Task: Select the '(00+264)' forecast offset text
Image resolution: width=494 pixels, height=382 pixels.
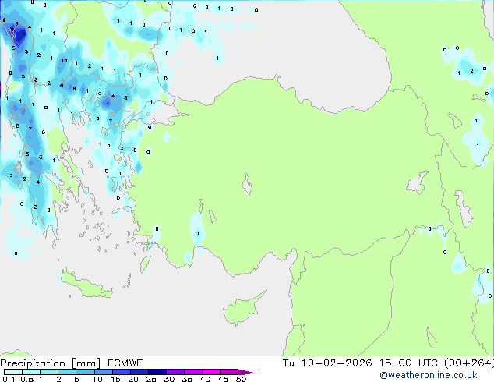Action: pyautogui.click(x=469, y=363)
